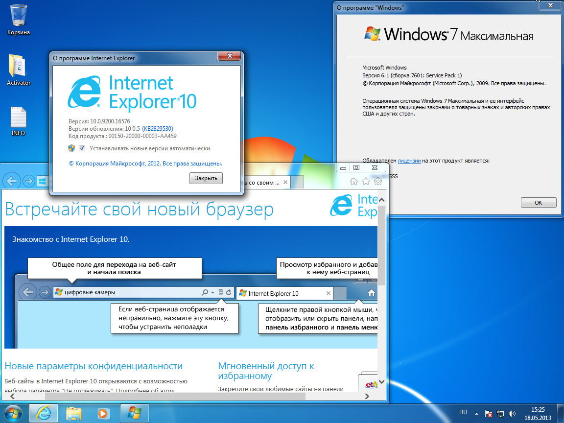Screen dimensions: 564x423
Task: Toggle automatic new version installation checkbox
Action: [82, 148]
